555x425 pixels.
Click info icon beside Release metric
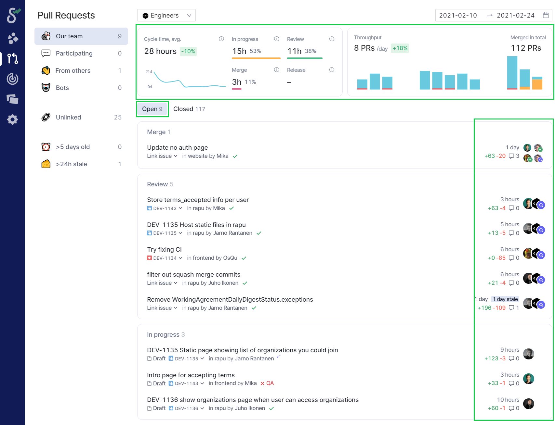click(x=332, y=70)
